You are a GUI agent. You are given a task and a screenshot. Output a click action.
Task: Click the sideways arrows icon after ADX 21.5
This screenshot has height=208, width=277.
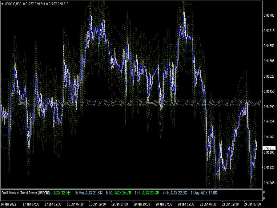point(101,193)
